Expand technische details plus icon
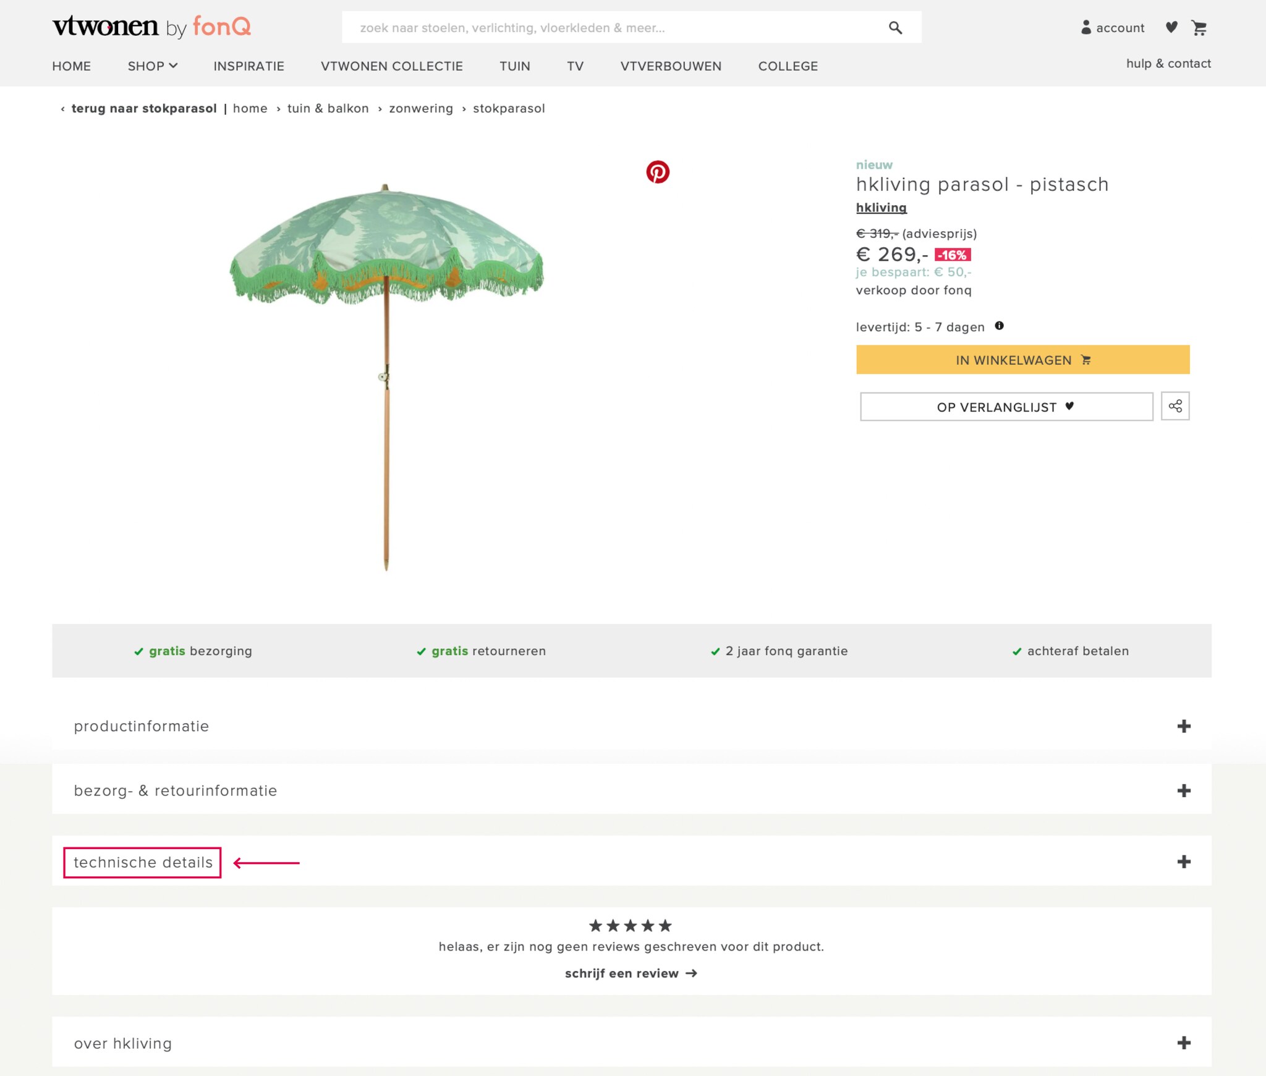This screenshot has width=1266, height=1076. (x=1184, y=862)
